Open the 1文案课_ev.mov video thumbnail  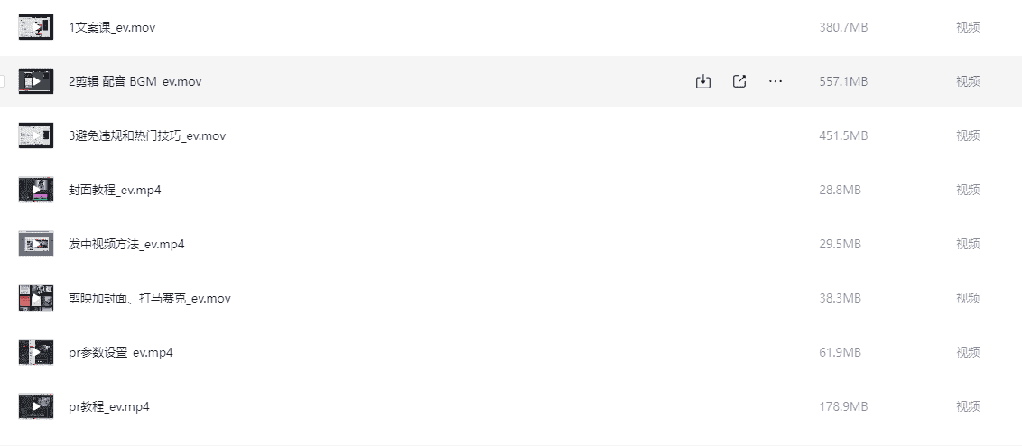coord(36,27)
